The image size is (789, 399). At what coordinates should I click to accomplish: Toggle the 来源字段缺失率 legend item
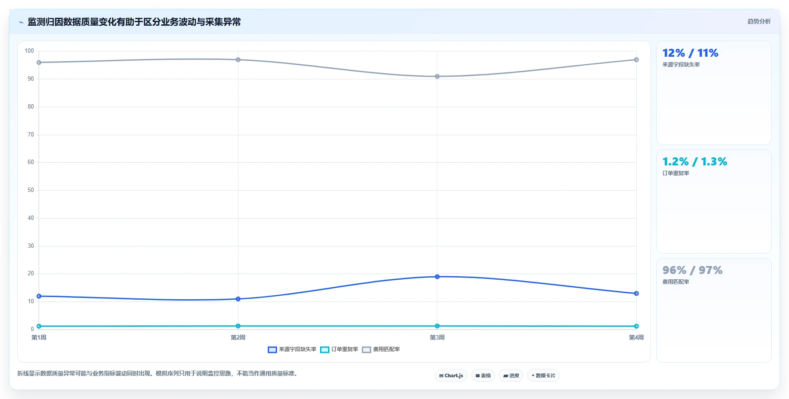tap(292, 349)
